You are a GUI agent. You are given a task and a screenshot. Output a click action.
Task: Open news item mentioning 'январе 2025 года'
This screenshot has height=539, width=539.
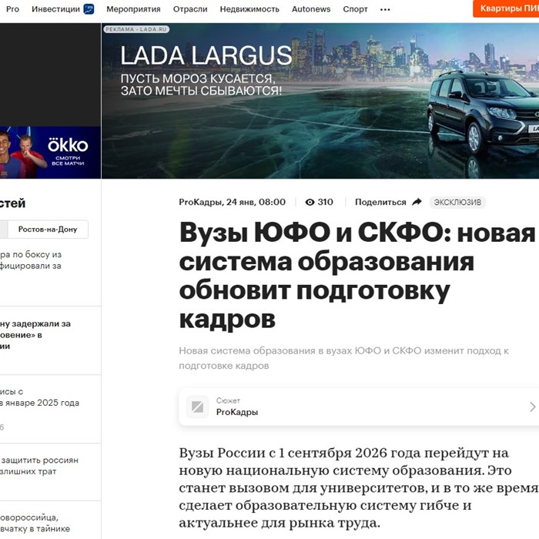point(39,397)
